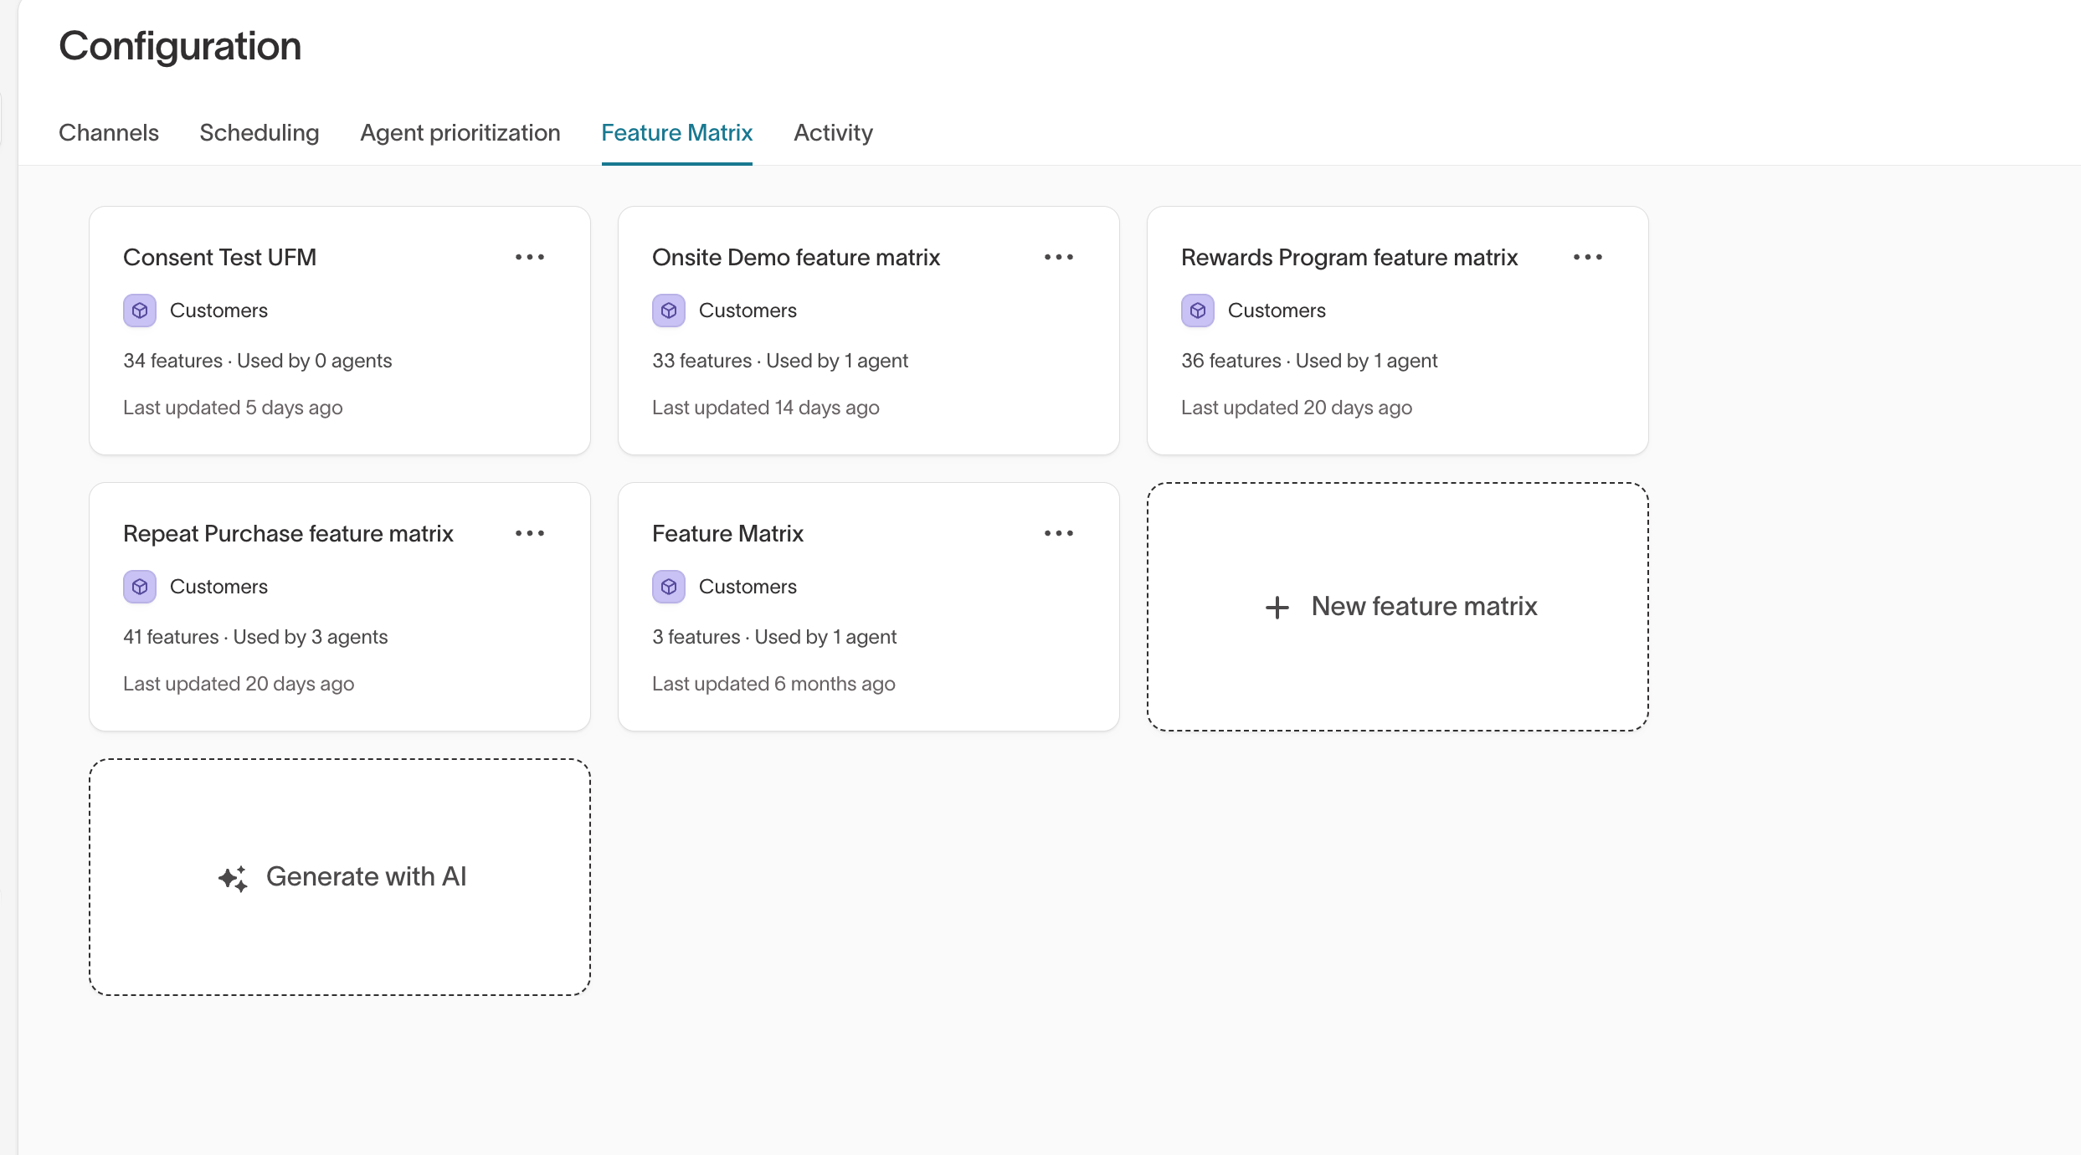This screenshot has width=2081, height=1155.
Task: Open more options for Rewards Program feature matrix
Action: (1588, 257)
